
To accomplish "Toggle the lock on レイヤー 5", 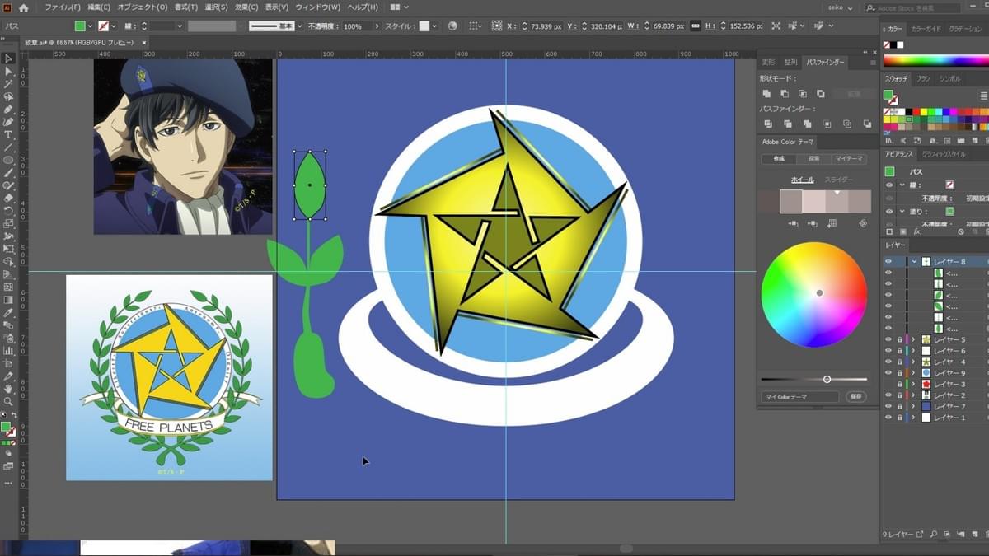I will pyautogui.click(x=899, y=339).
